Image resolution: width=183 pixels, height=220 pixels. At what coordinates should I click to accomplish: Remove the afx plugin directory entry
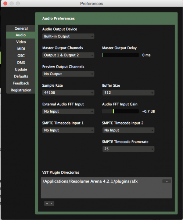pyautogui.click(x=166, y=181)
